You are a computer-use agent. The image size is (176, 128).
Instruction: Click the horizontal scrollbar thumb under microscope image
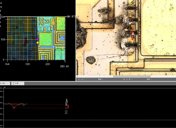pos(131,76)
